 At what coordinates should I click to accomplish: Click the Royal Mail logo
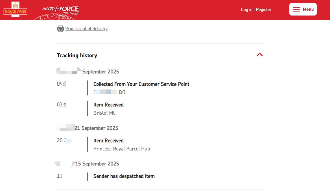point(15,10)
